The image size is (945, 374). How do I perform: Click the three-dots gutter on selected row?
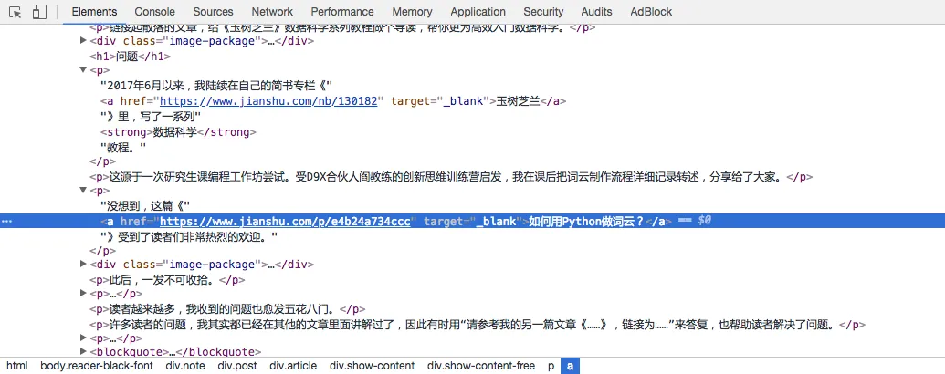tap(6, 221)
